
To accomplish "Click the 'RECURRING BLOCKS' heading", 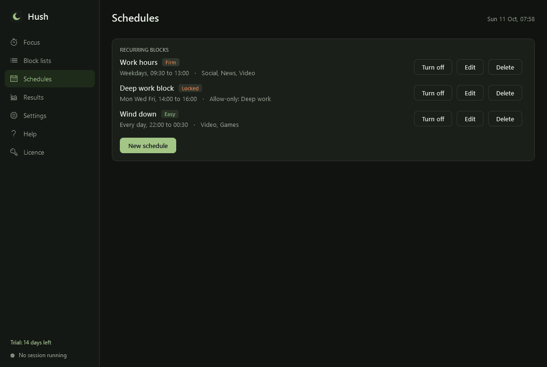I will (x=144, y=50).
